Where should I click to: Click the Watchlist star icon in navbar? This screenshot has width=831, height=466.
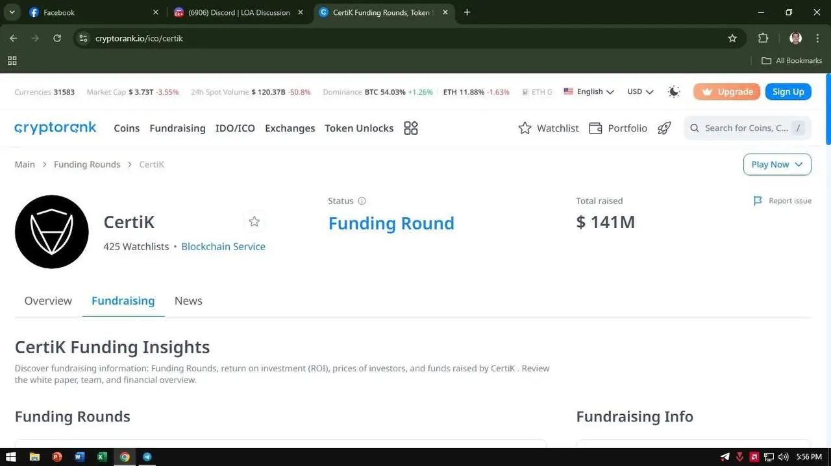[x=525, y=128]
